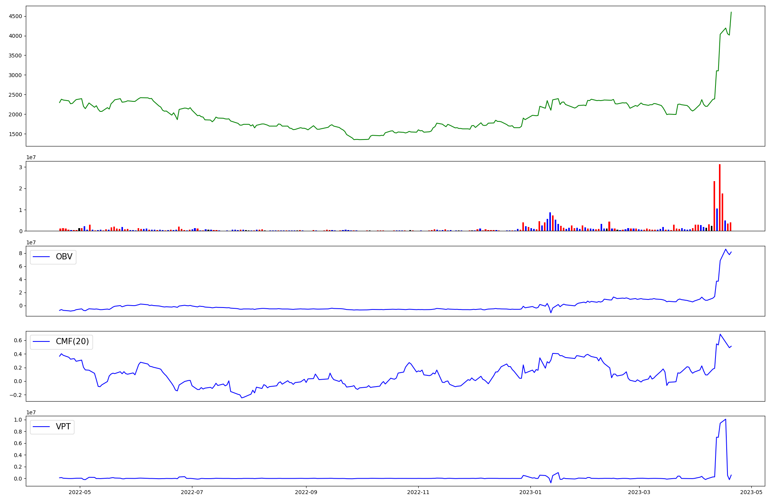
Task: Click the 2023-03 x-axis date label
Action: pos(639,492)
